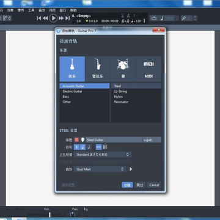Toggle tablature notation
Screen dimensions: 220x220
(x=76, y=147)
